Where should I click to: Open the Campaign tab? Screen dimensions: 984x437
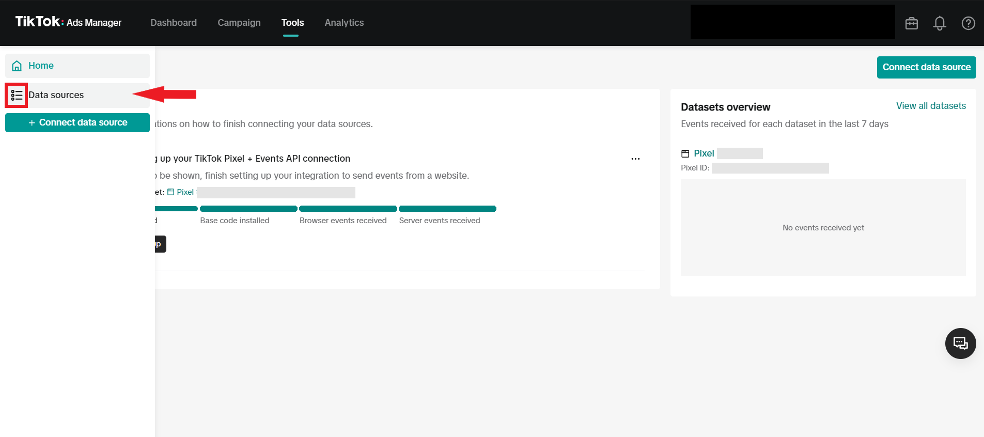click(239, 23)
